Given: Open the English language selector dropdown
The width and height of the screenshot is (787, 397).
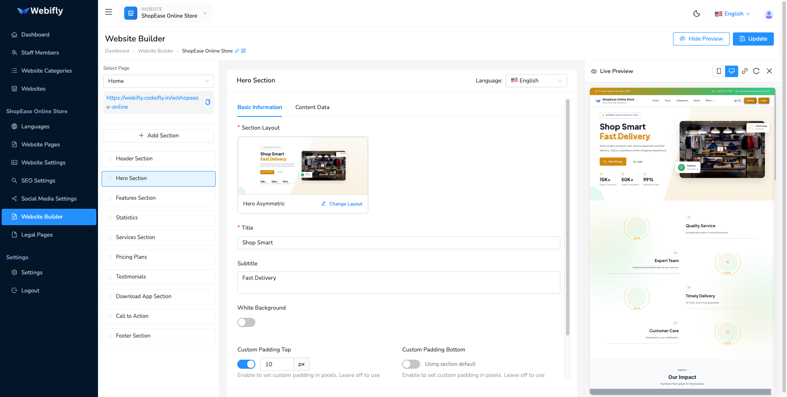Looking at the screenshot, I should click(x=732, y=14).
